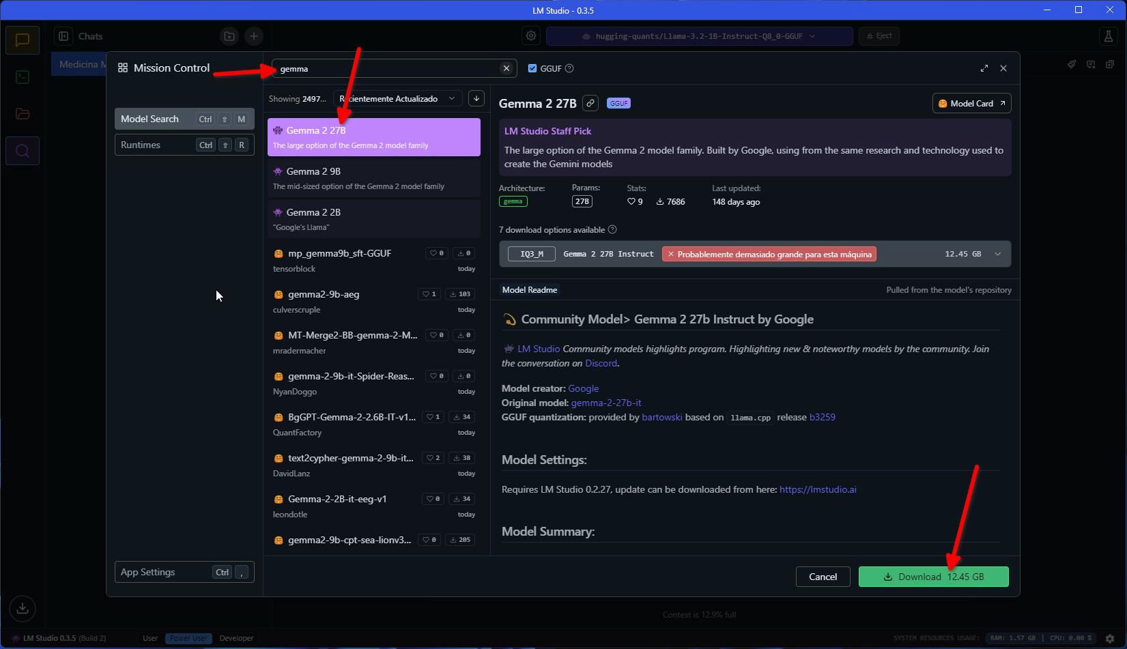The image size is (1127, 649).
Task: Open the loaded model selector dropdown
Action: (699, 36)
